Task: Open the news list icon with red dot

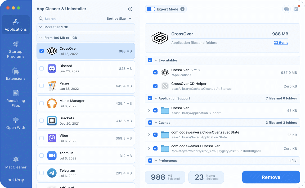Action: (296, 9)
